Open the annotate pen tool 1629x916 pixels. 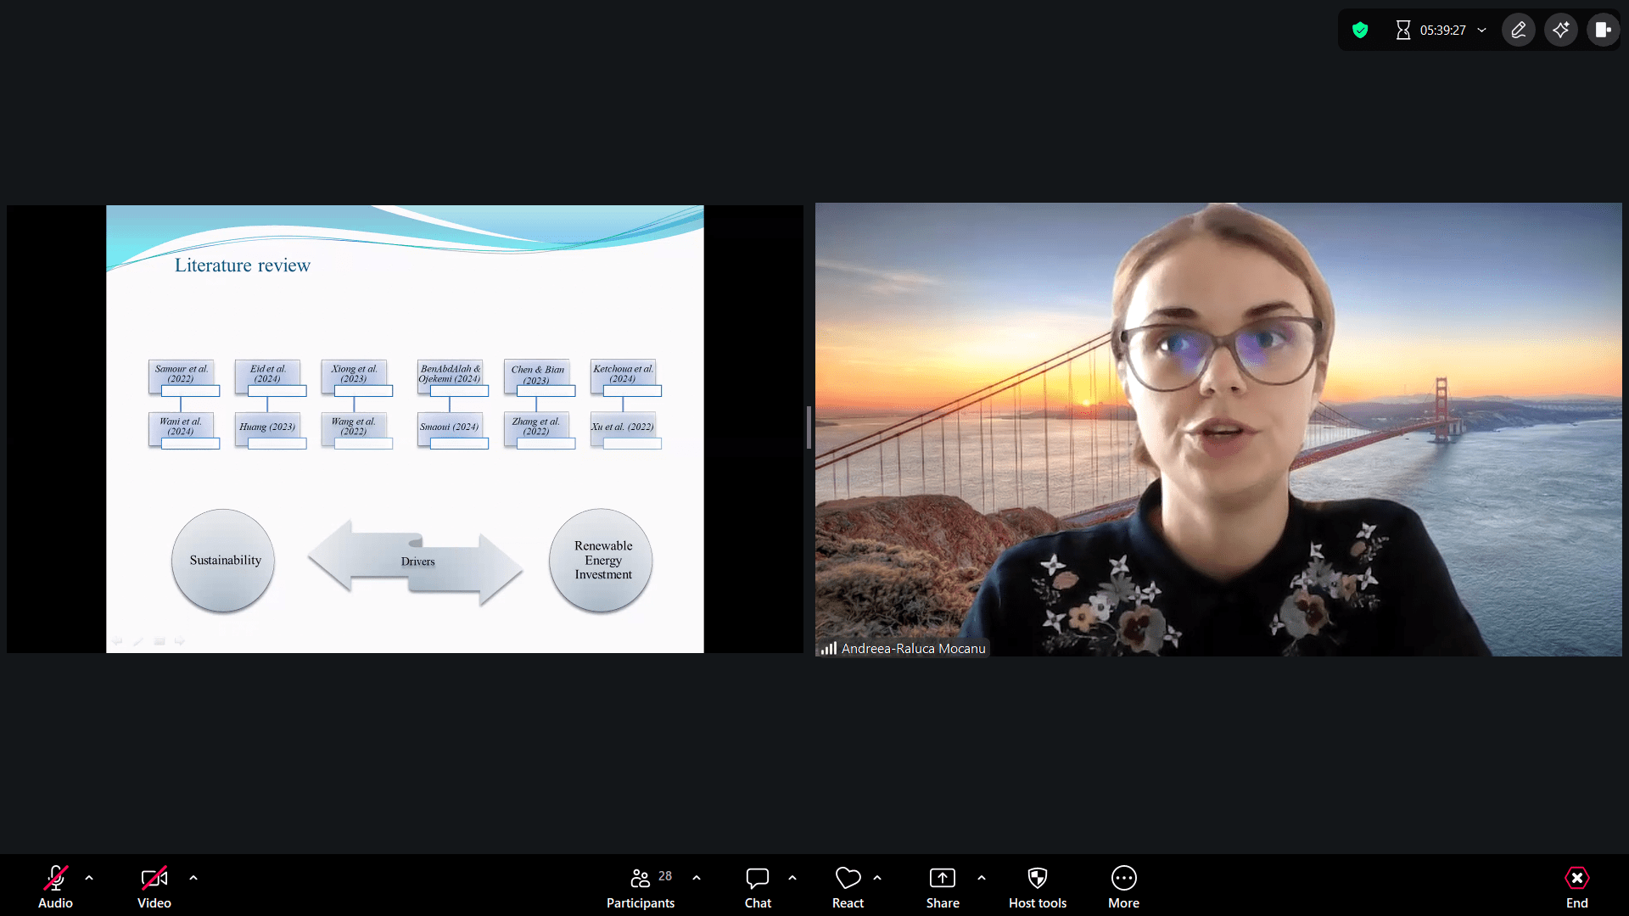[x=1519, y=31]
